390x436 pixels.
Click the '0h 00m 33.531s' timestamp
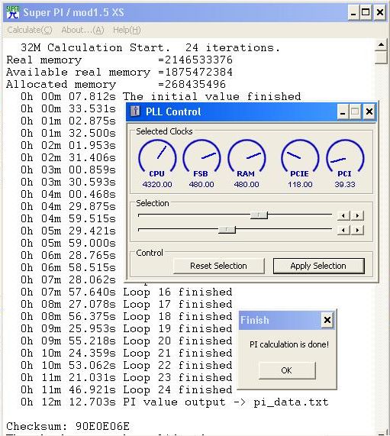68,108
